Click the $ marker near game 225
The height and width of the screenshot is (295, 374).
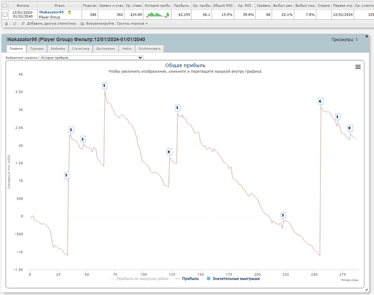[x=283, y=215]
